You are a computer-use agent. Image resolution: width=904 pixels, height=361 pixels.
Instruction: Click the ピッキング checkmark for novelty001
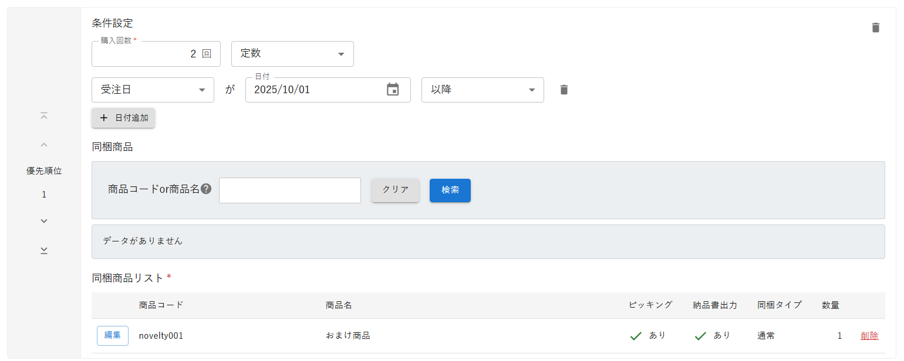(635, 336)
